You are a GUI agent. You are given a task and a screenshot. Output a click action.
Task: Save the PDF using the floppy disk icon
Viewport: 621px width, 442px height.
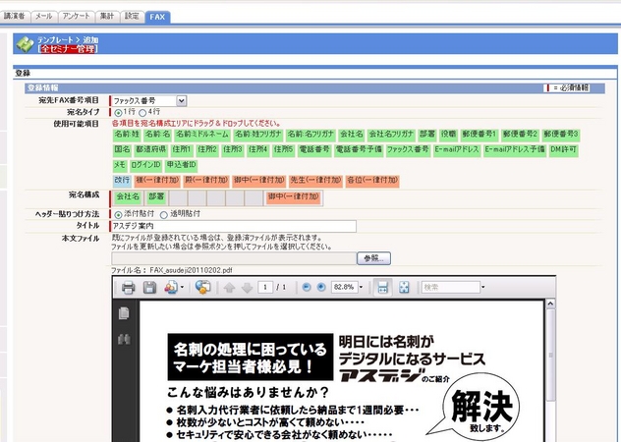[149, 287]
